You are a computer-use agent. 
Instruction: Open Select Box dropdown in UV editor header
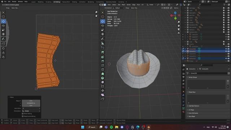pos(15,8)
